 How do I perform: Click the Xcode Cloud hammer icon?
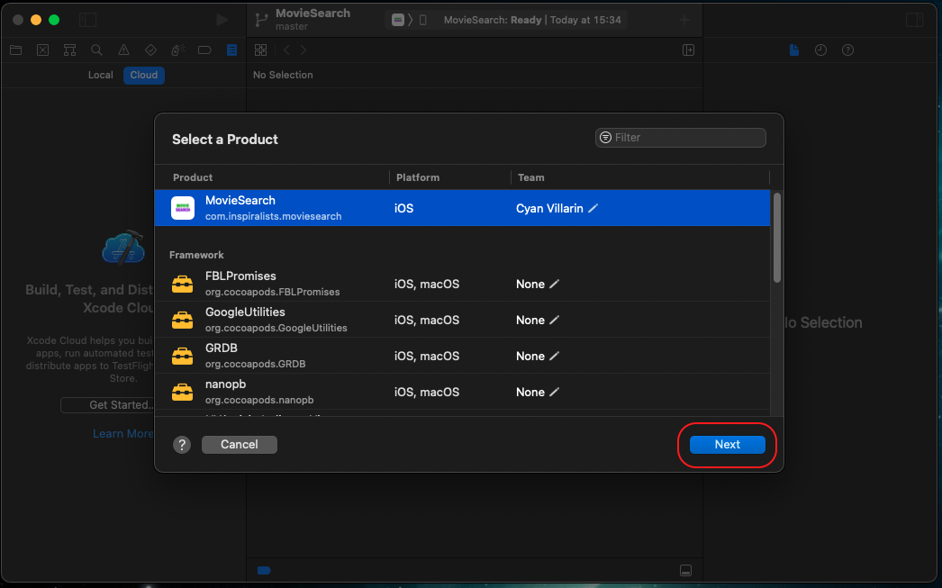(x=123, y=247)
